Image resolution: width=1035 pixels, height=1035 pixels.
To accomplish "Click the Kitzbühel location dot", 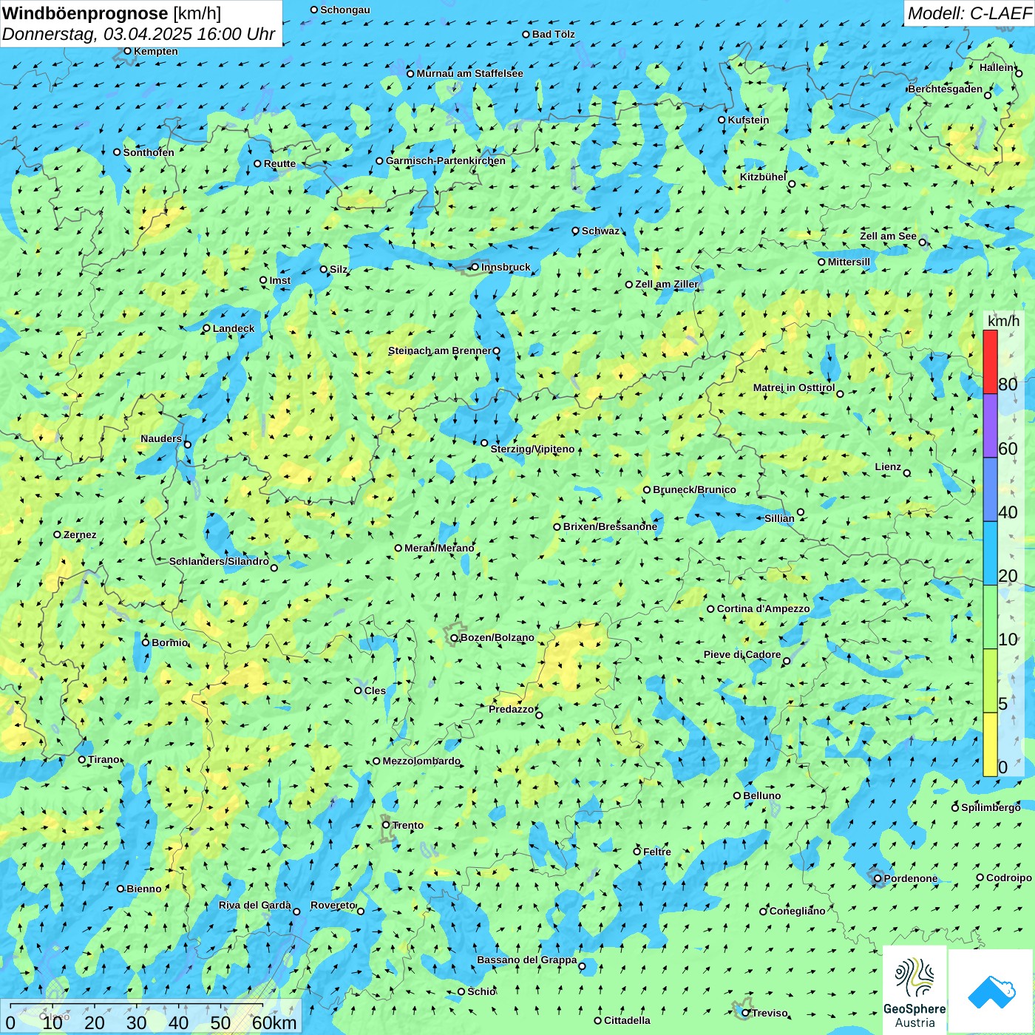I will [792, 184].
